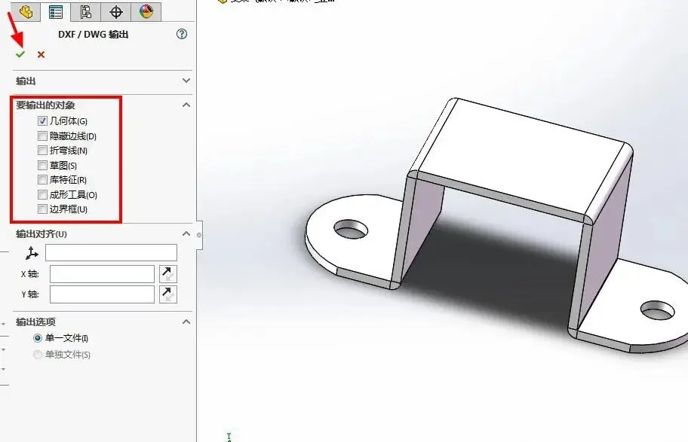Check the 折弯线(N) checkbox
Screen dimensions: 688x442
43,150
